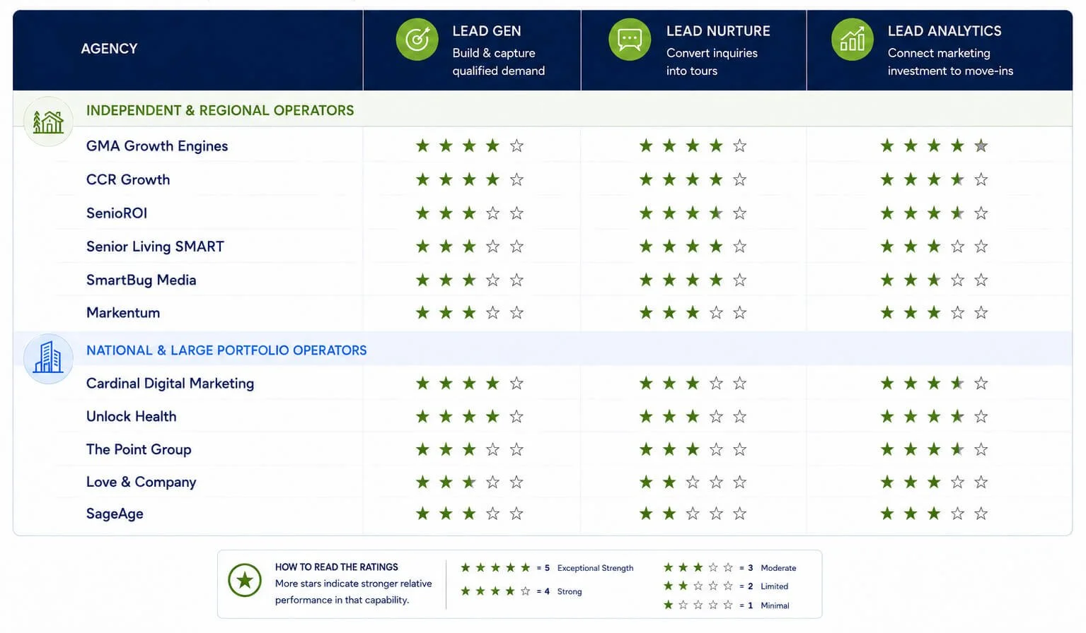Click the 'Exceptional Strength' legend label
Screen dimensions: 1086x633
[x=595, y=568]
